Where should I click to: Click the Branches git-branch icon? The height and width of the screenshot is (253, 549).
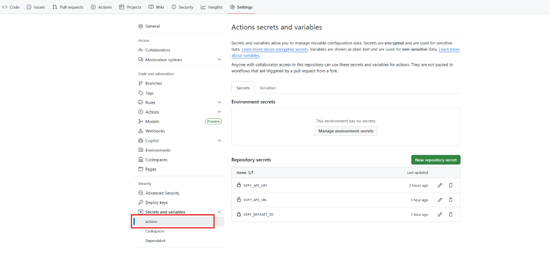(141, 83)
